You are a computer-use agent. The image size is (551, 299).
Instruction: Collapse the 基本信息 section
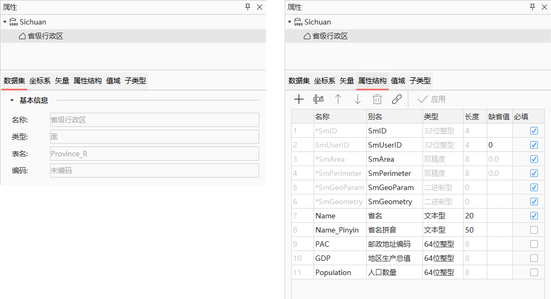pyautogui.click(x=11, y=100)
